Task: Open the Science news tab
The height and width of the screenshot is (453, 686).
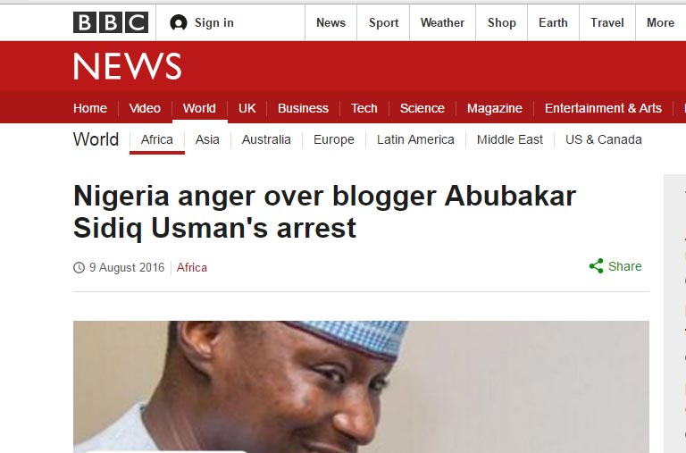Action: coord(422,108)
